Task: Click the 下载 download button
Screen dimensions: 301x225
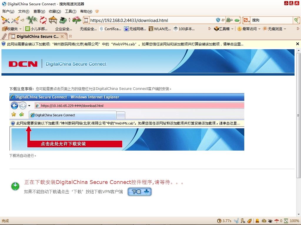Action: (140, 192)
